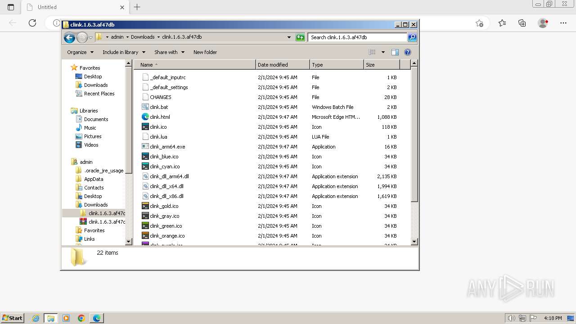
Task: Sort files by Date modified column
Action: (x=283, y=65)
